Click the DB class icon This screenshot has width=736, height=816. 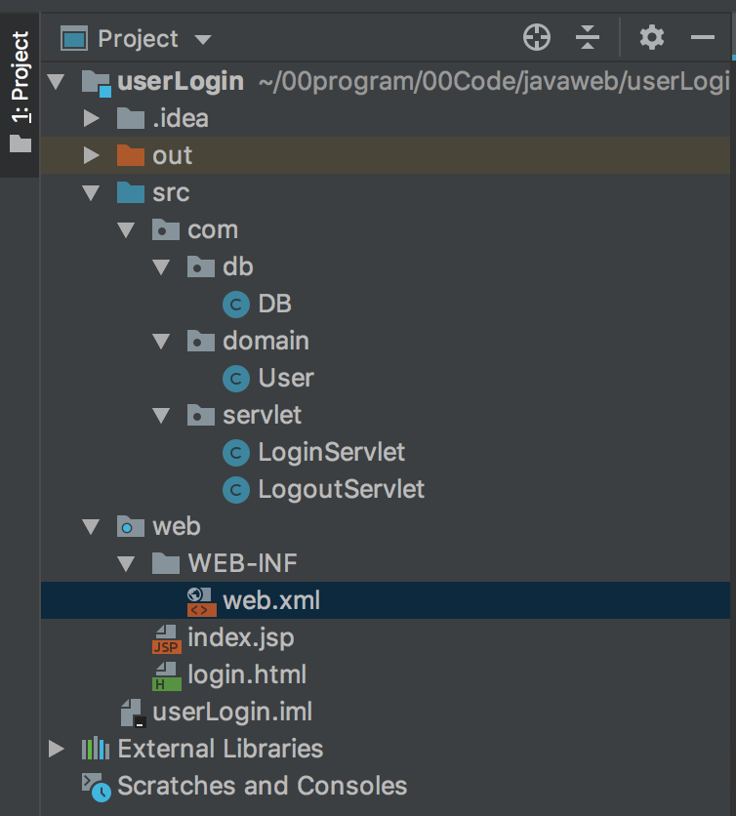pyautogui.click(x=236, y=305)
